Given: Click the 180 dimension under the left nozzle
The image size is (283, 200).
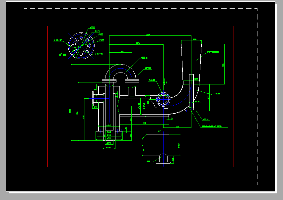Looking at the screenshot, I should click(x=96, y=107).
